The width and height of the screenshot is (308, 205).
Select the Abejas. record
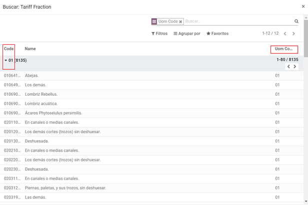[31, 76]
